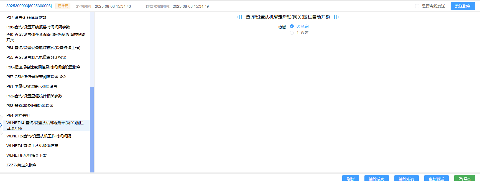Click the export (导出) share icon
480x181 pixels.
tap(460, 179)
